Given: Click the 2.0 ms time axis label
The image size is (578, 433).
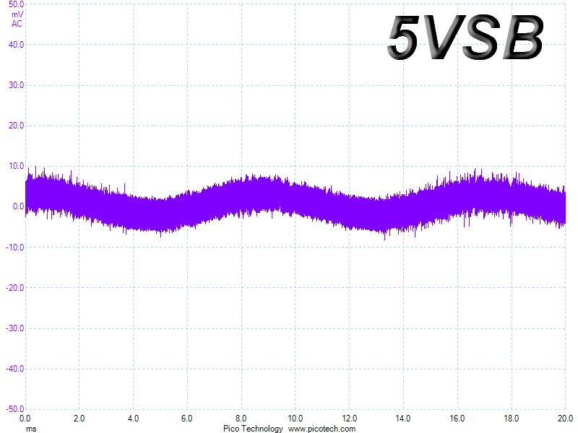Looking at the screenshot, I should [x=79, y=419].
